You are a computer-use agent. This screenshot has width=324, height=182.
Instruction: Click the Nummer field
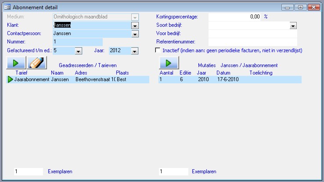coord(77,42)
